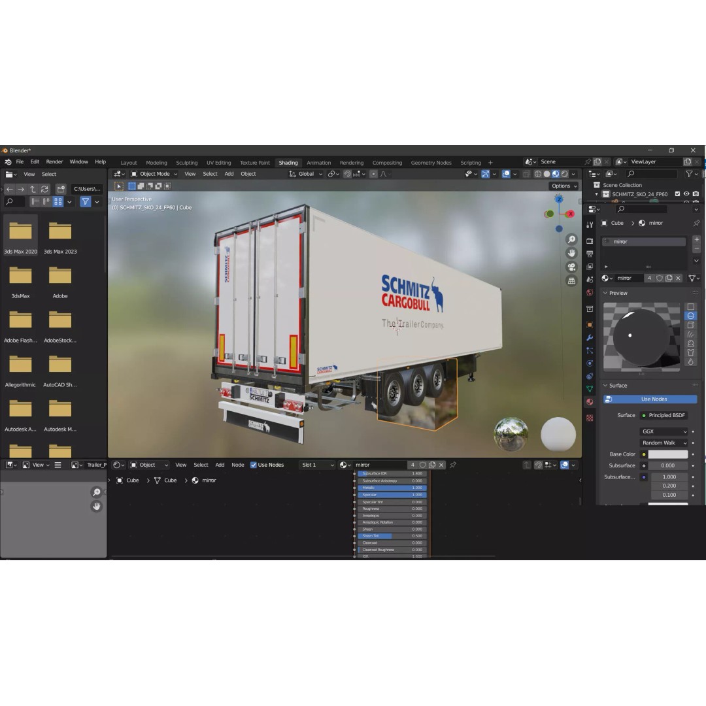The width and height of the screenshot is (706, 706).
Task: Open the Random Walk subsurface method dropdown
Action: pyautogui.click(x=664, y=443)
